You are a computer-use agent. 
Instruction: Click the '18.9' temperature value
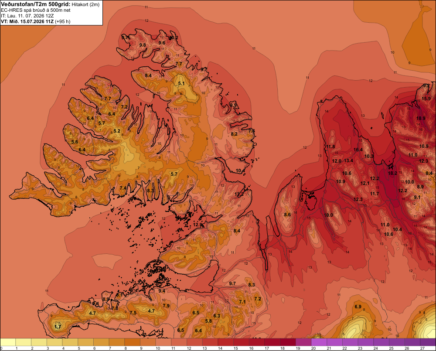421,118
